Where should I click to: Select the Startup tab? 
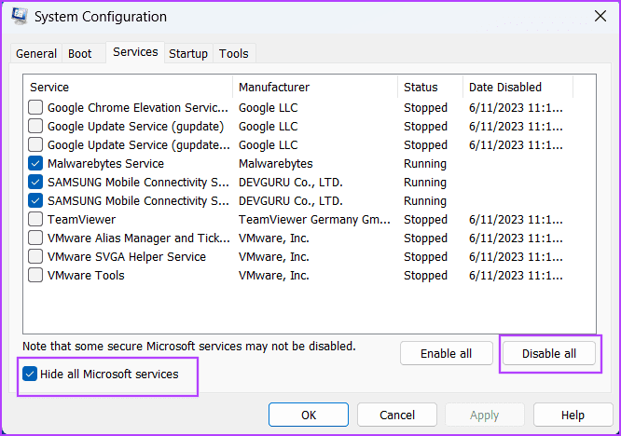click(188, 53)
